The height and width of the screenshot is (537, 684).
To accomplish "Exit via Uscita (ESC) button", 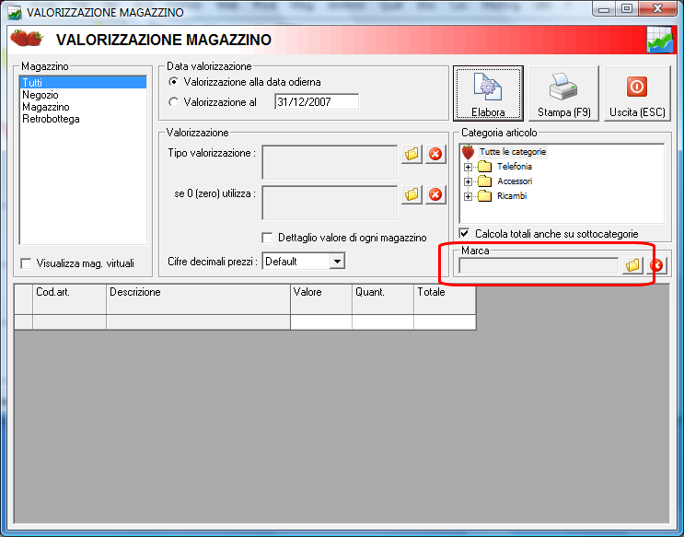I will [637, 93].
